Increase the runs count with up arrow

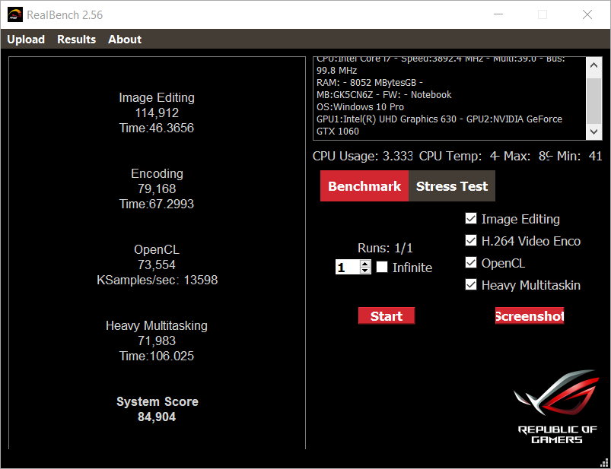(x=365, y=264)
